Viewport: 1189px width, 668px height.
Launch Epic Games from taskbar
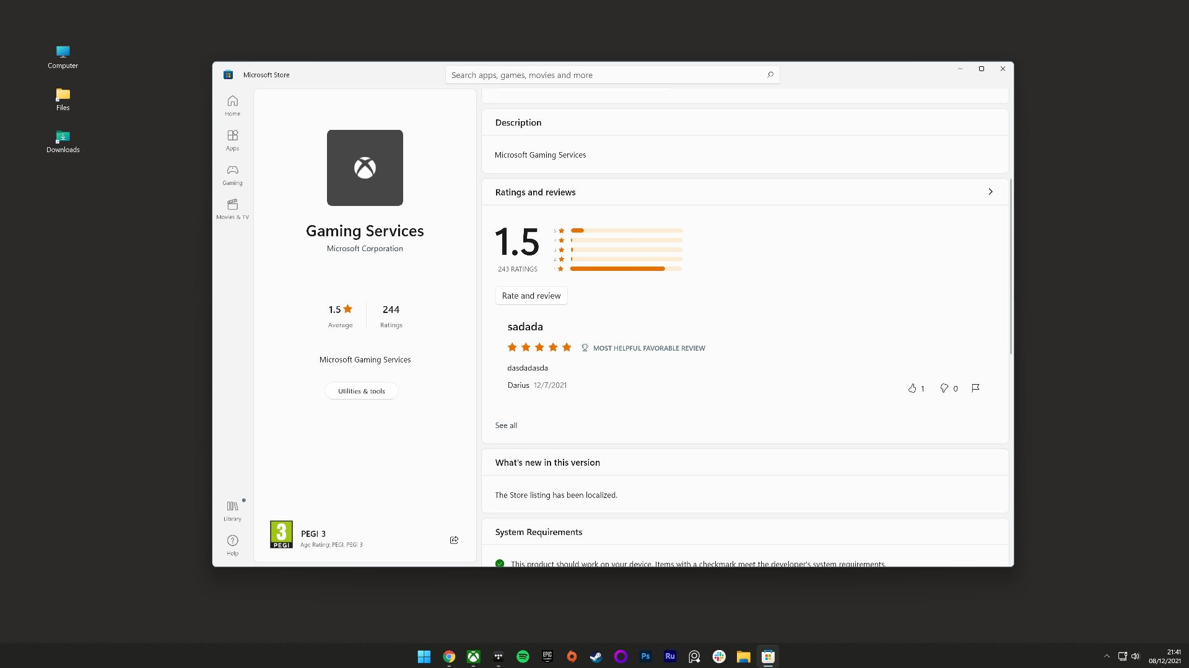point(547,656)
